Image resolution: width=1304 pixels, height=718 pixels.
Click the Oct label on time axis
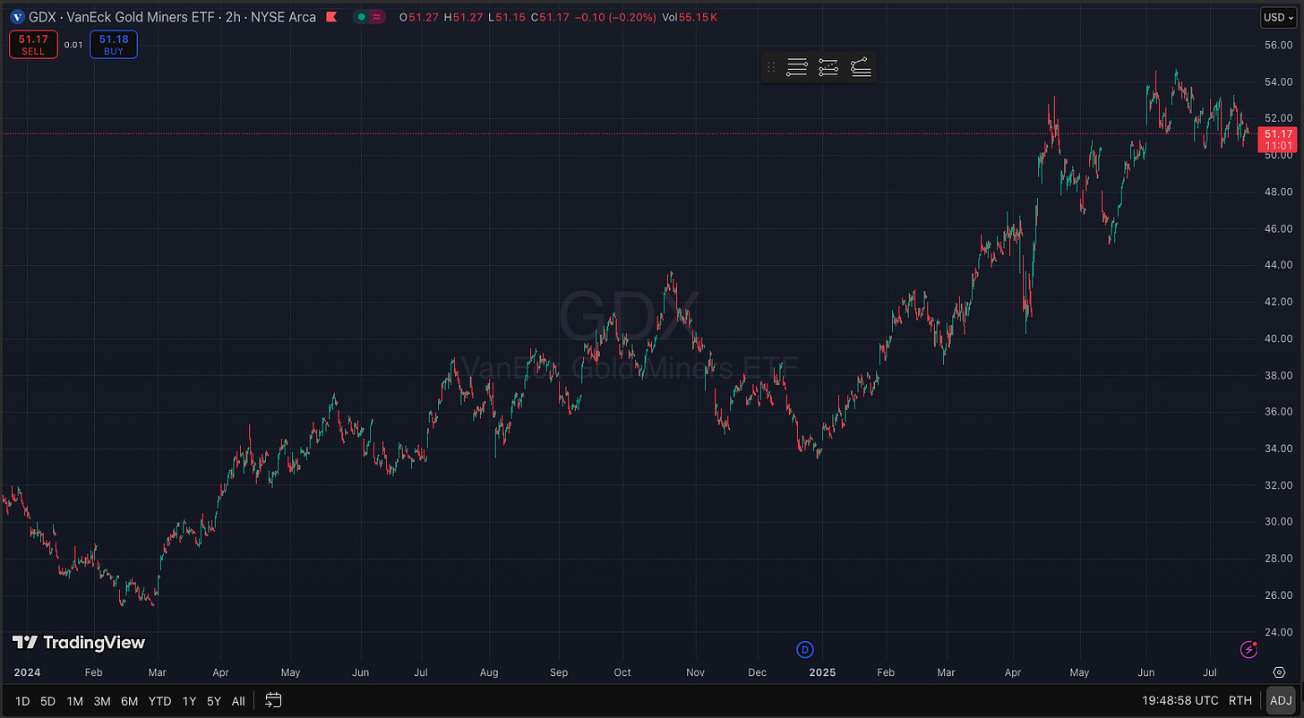(x=622, y=671)
